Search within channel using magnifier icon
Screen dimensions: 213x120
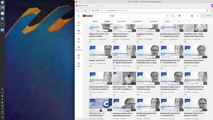click(x=179, y=21)
